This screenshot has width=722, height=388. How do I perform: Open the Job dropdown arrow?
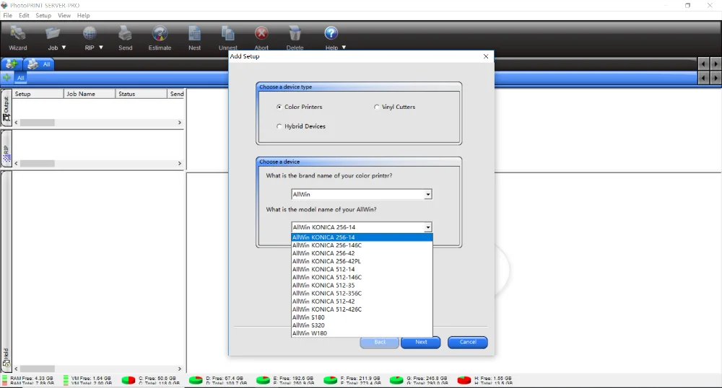(64, 48)
